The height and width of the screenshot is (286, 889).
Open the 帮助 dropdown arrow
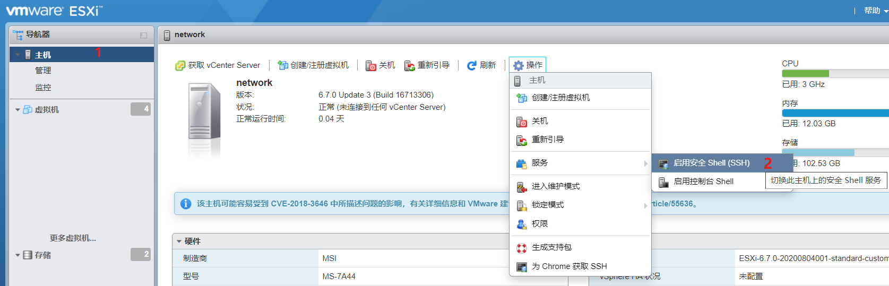pyautogui.click(x=886, y=11)
